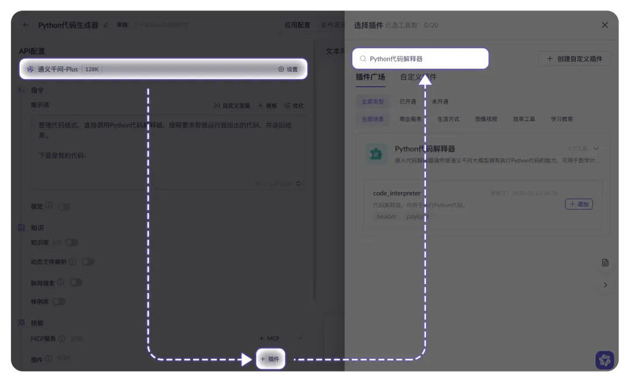Click the info icon next to 视觉
Viewport: 630px width, 382px height.
(x=48, y=205)
